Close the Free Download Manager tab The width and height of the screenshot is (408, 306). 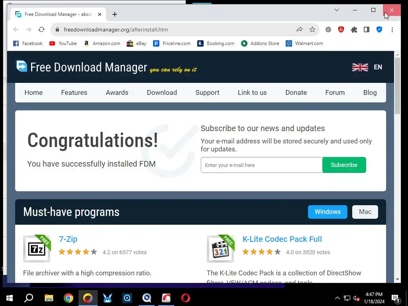[99, 14]
